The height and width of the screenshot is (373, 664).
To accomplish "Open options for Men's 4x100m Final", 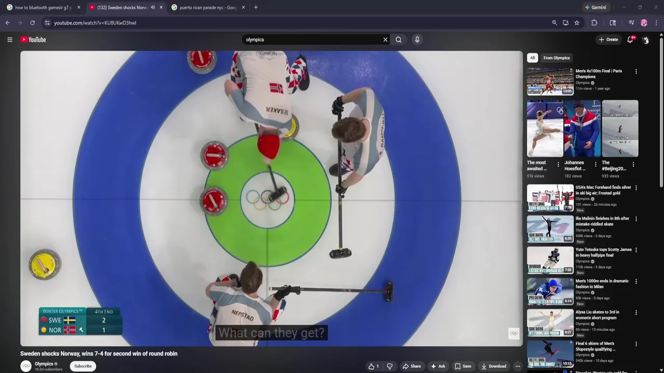I will point(636,71).
